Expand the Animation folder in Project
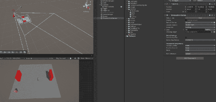The width and height of the screenshot is (216, 102). click(x=127, y=3)
